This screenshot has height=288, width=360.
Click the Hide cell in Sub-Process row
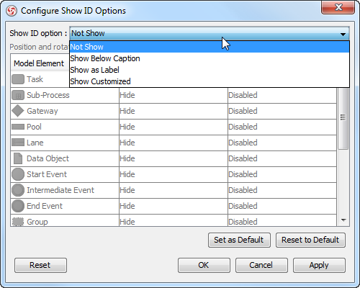pos(174,95)
